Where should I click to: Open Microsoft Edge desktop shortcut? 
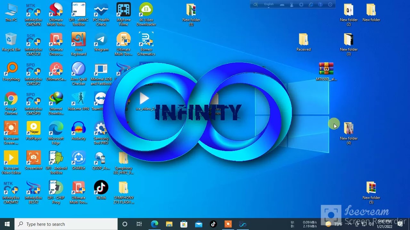pyautogui.click(x=56, y=134)
